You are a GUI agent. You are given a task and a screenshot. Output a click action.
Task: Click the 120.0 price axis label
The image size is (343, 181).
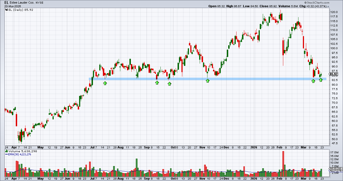tap(334, 12)
